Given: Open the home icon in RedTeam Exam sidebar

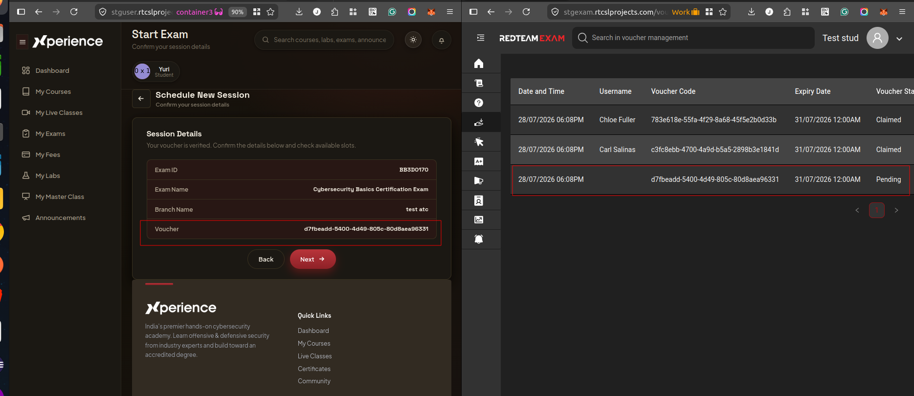Looking at the screenshot, I should pos(479,64).
